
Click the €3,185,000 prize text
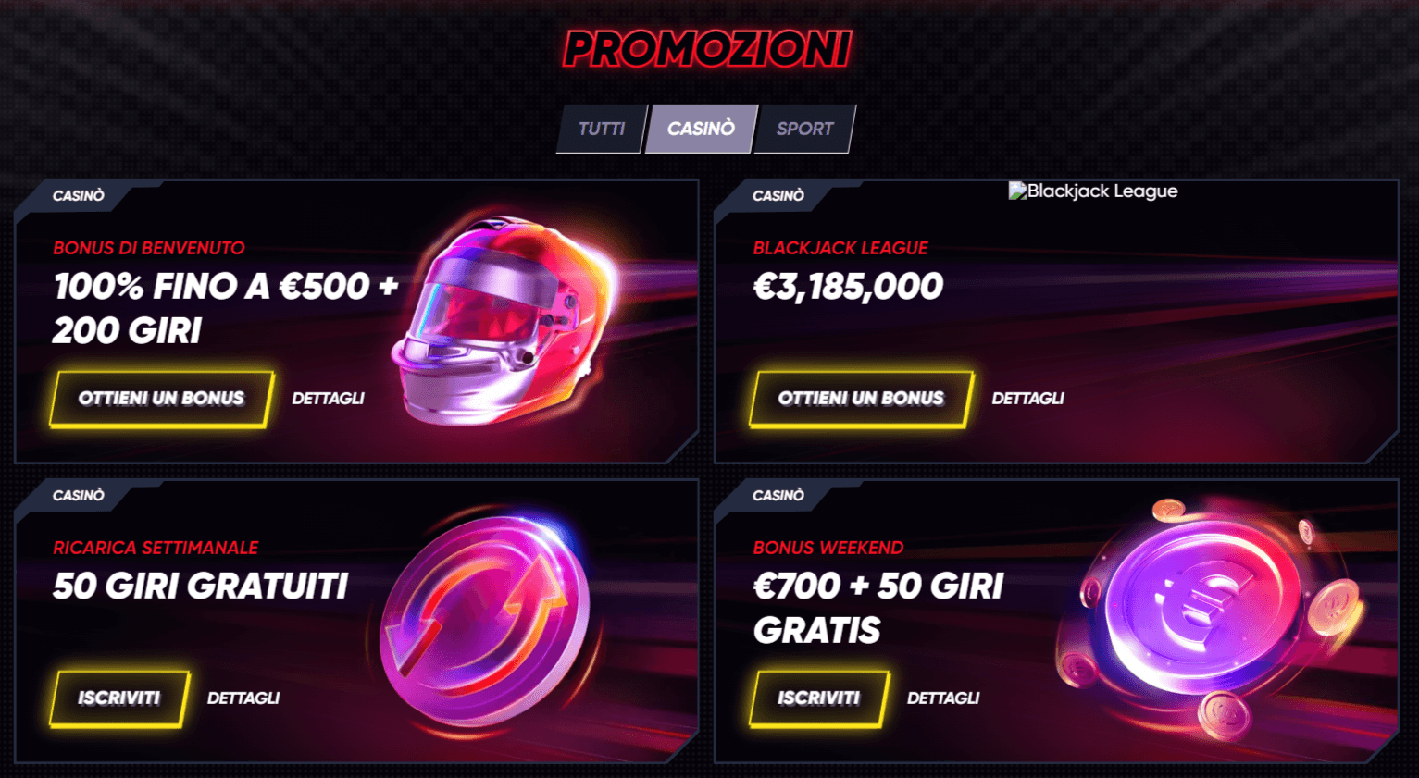tap(848, 287)
